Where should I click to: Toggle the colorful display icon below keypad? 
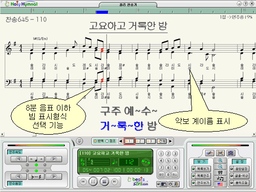(x=162, y=184)
